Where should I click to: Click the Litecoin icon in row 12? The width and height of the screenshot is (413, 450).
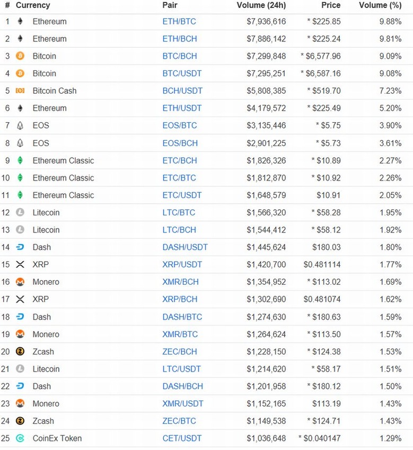pos(20,213)
